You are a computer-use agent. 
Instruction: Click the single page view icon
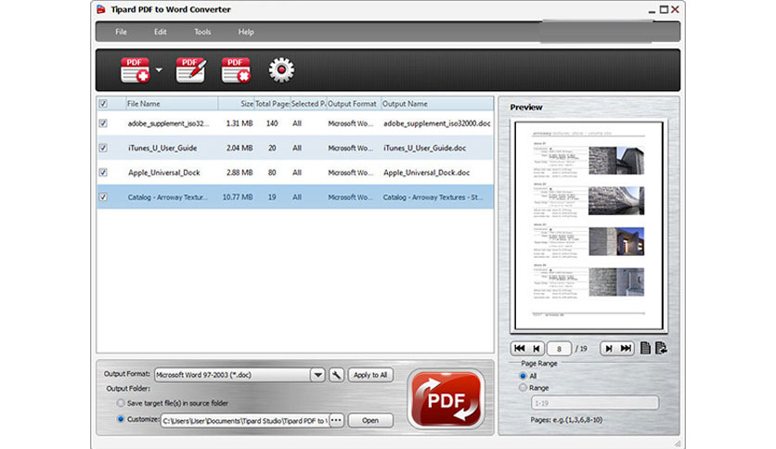(645, 348)
